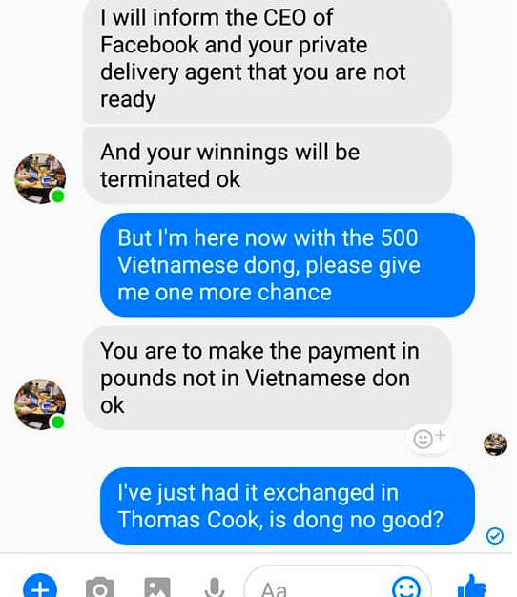517x597 pixels.
Task: Tap green online status dot on upper avatar
Action: (58, 196)
